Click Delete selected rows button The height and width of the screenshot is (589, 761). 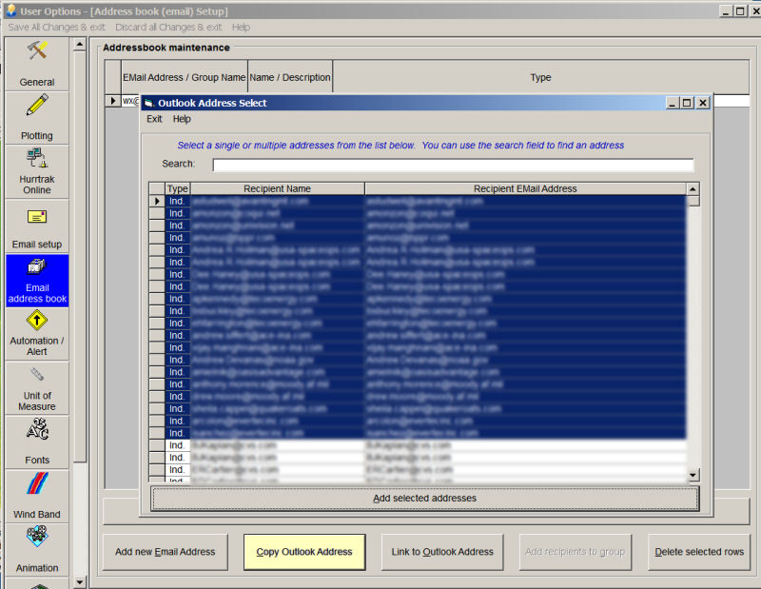(x=699, y=552)
